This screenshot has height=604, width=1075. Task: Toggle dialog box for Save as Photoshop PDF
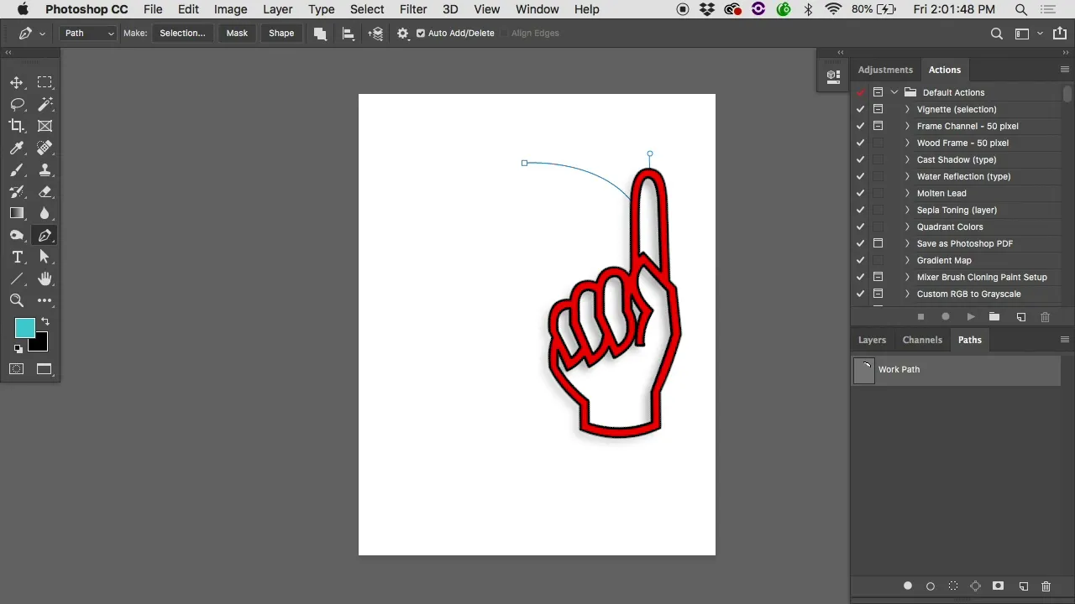click(878, 243)
